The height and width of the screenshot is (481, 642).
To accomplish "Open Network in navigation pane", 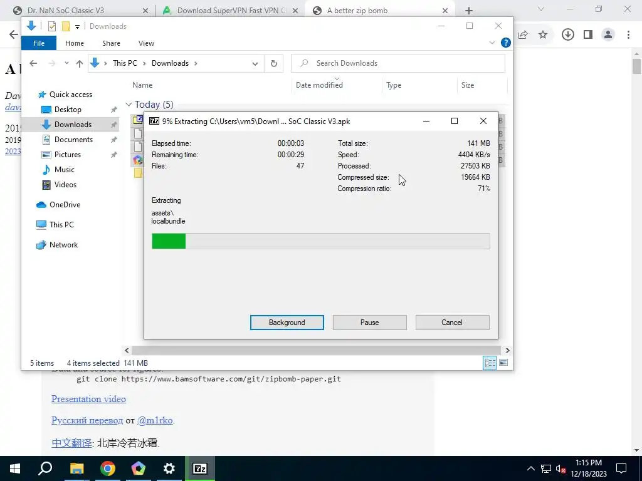I will tap(63, 245).
